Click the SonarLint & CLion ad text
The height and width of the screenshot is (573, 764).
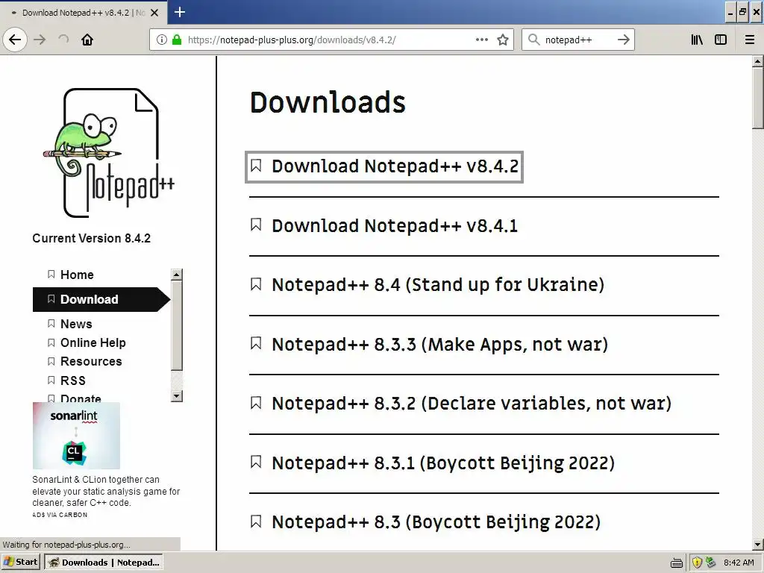(x=106, y=491)
